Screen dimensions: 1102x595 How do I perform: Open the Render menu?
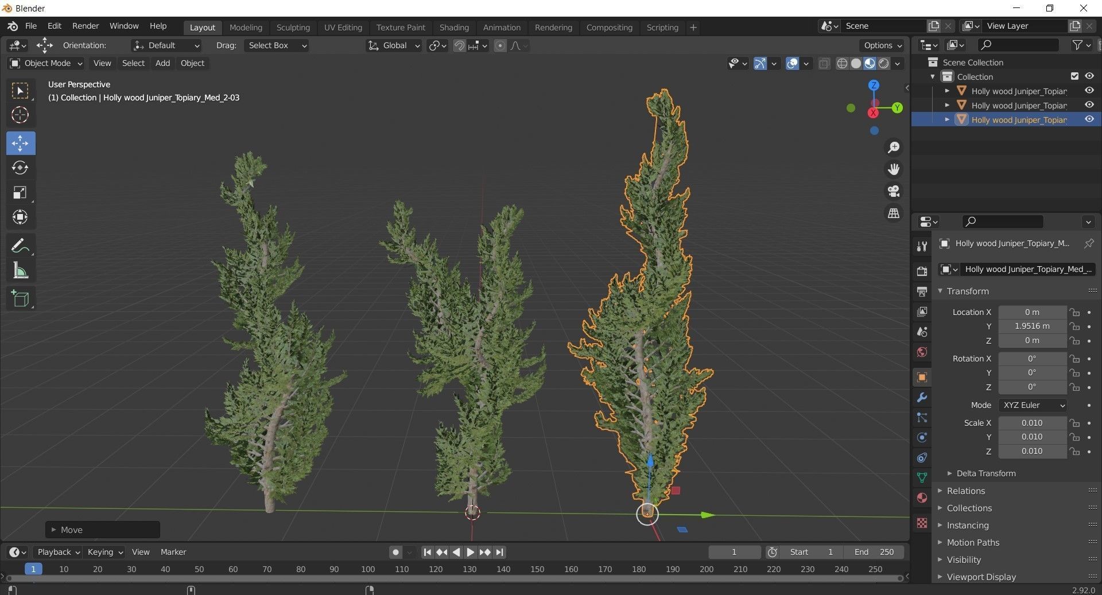86,26
